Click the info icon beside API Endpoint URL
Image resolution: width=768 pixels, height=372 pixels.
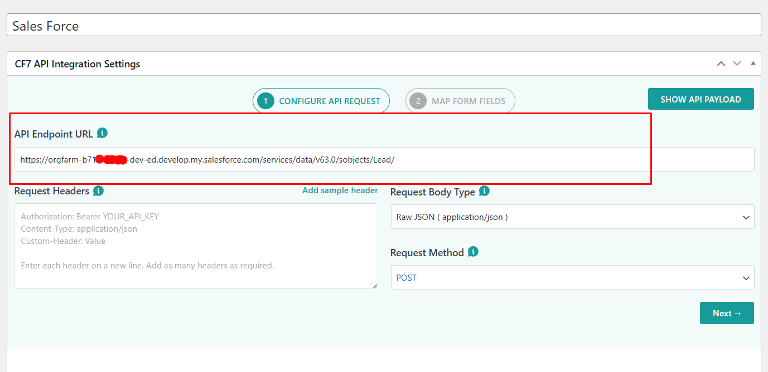(103, 133)
